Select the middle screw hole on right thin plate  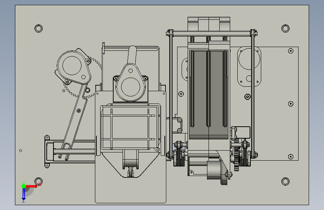coord(291,104)
